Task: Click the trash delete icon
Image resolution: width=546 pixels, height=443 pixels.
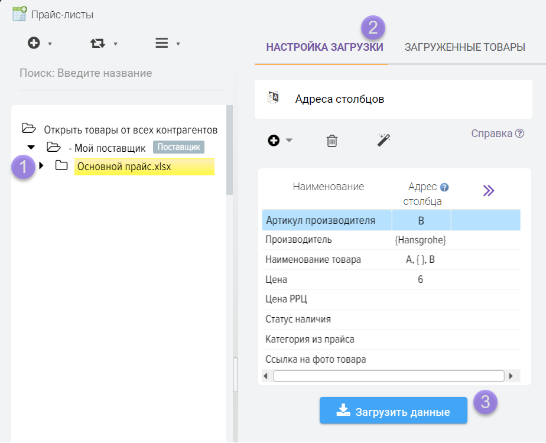Action: tap(332, 141)
